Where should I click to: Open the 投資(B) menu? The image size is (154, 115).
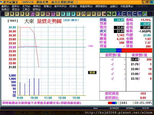pyautogui.click(x=73, y=6)
